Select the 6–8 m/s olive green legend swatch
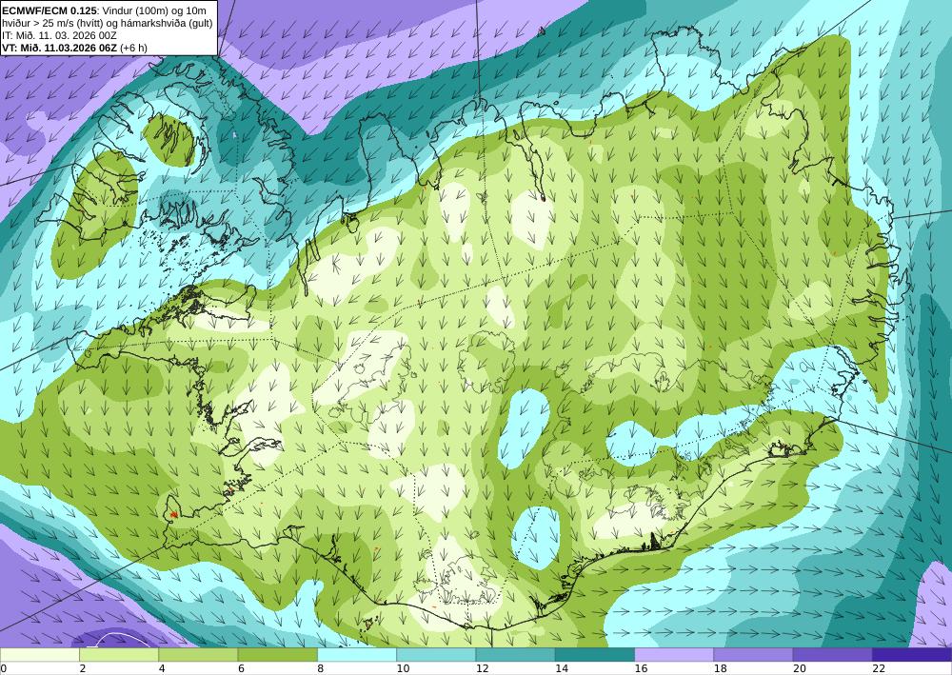Viewport: 952px width, 675px height. tap(277, 655)
